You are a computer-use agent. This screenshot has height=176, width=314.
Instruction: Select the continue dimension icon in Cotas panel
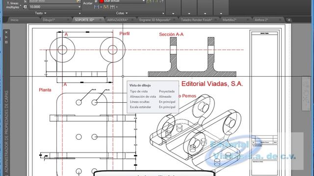106,7
